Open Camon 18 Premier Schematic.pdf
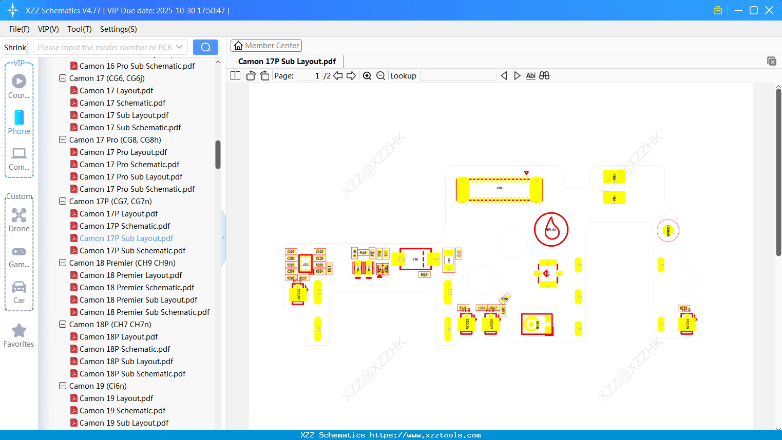The width and height of the screenshot is (782, 440). [137, 287]
